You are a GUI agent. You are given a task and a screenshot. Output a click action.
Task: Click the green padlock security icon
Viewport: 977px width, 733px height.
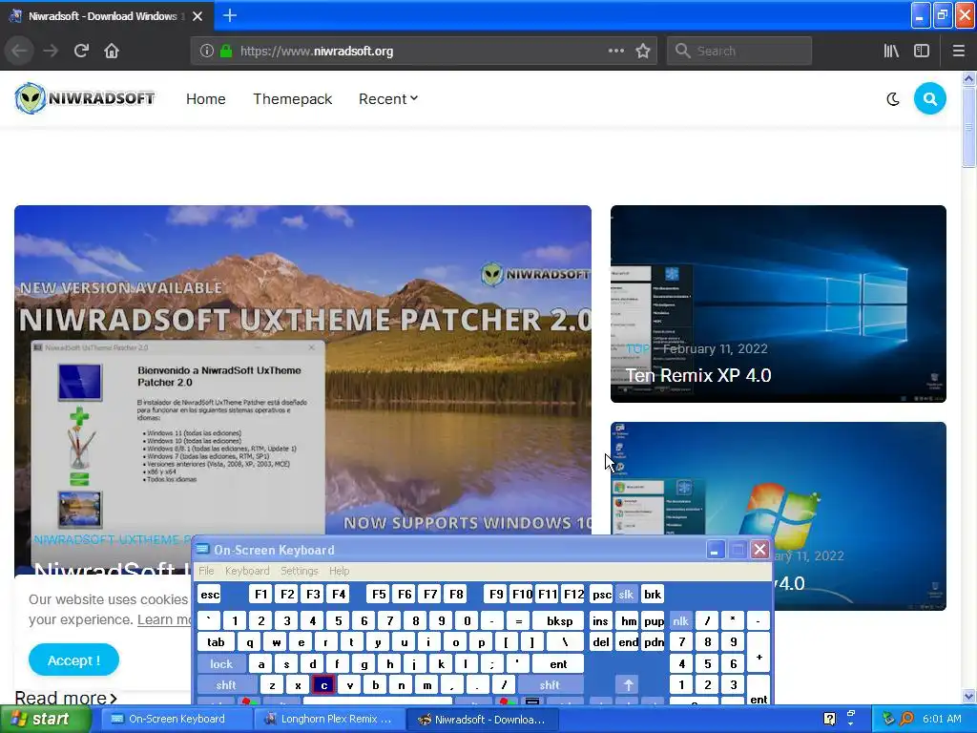pyautogui.click(x=226, y=52)
